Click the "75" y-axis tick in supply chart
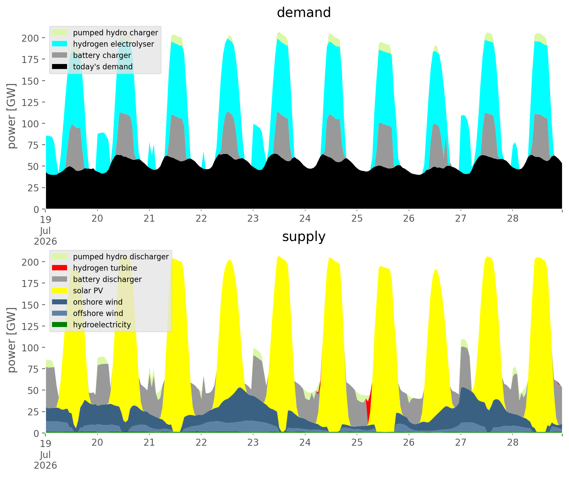Viewport: 569px width, 477px height. 33,369
